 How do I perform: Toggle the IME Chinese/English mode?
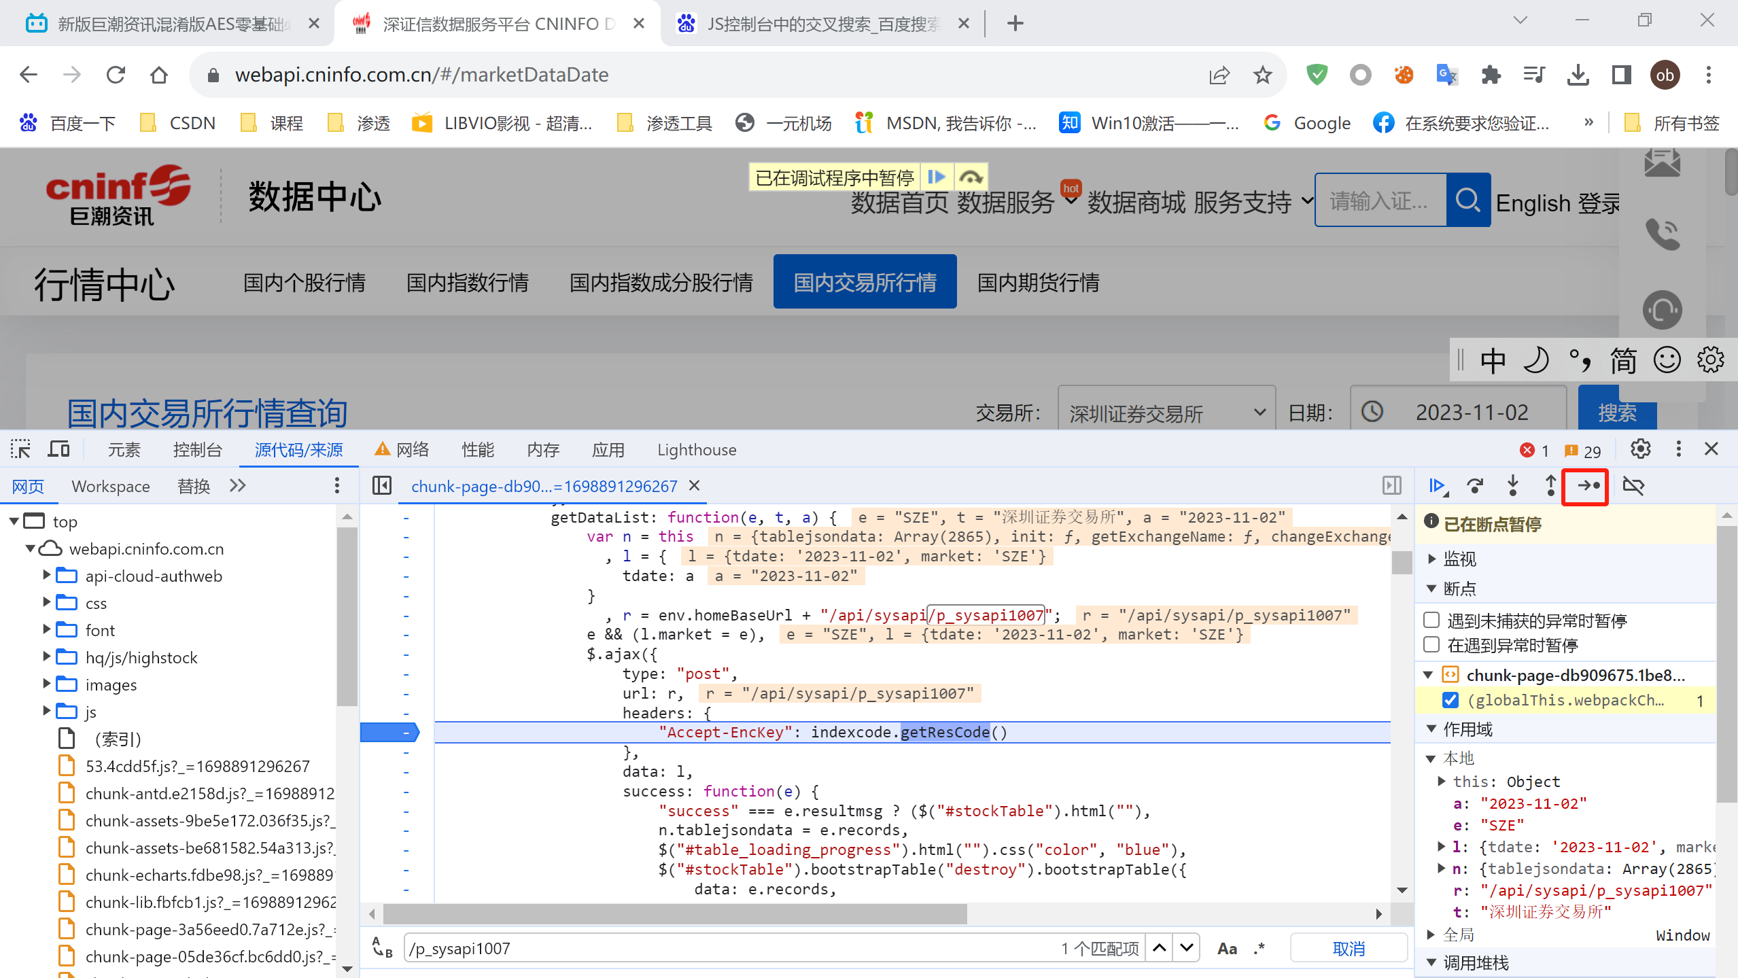coord(1493,360)
